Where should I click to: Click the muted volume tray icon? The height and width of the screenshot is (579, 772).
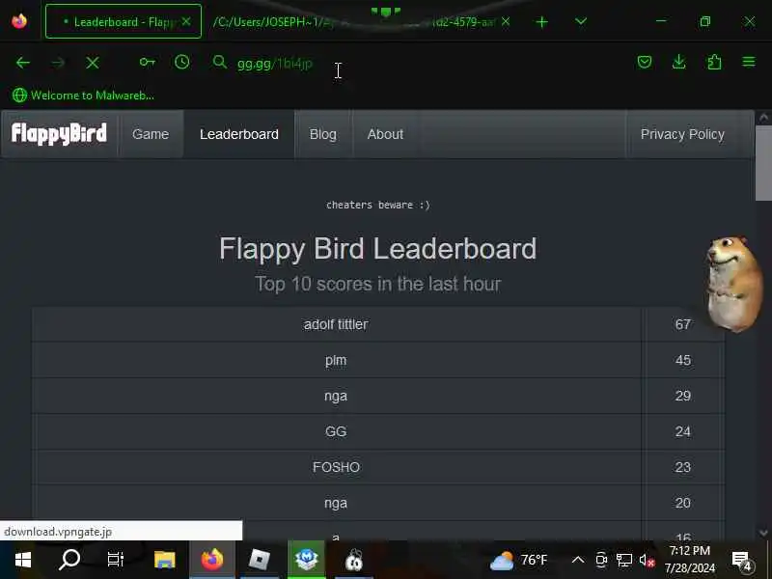pyautogui.click(x=647, y=560)
